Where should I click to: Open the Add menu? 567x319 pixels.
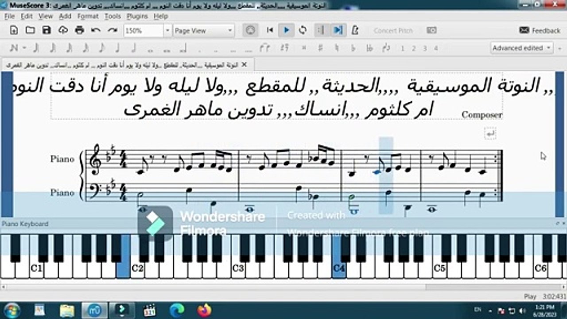tap(65, 16)
